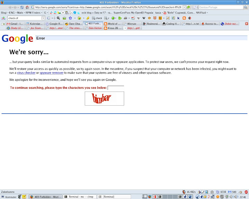The image size is (249, 199).
Task: Expand the RPM Finders bookmarks folder
Action: [x=34, y=13]
